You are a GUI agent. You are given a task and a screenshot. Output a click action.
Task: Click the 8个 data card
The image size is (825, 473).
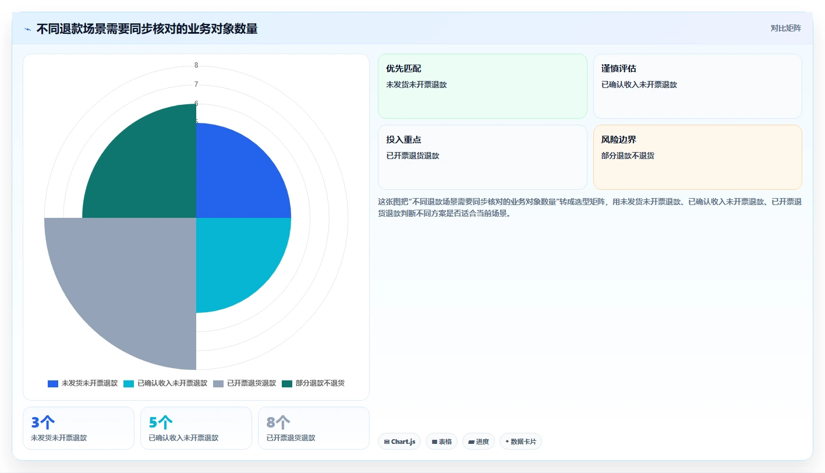pyautogui.click(x=314, y=428)
